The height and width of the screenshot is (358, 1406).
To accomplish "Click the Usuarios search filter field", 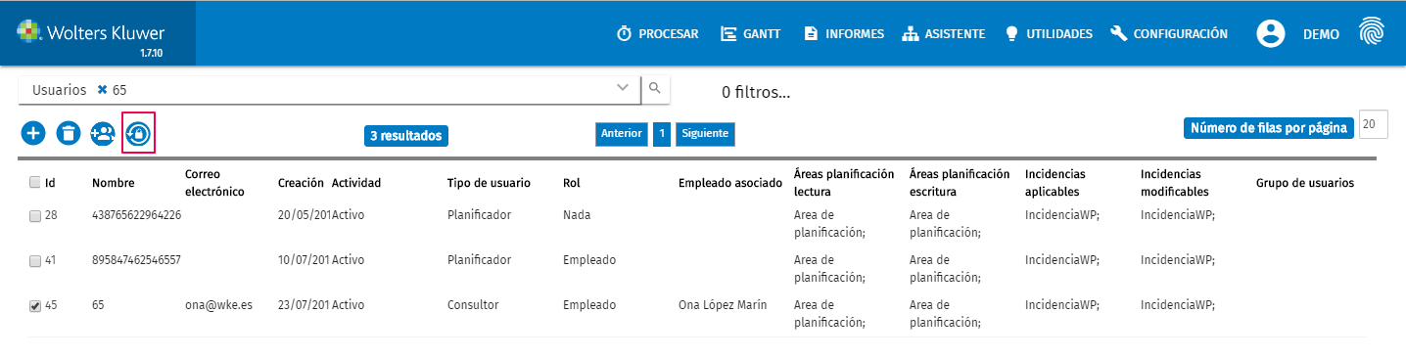I will coord(329,89).
